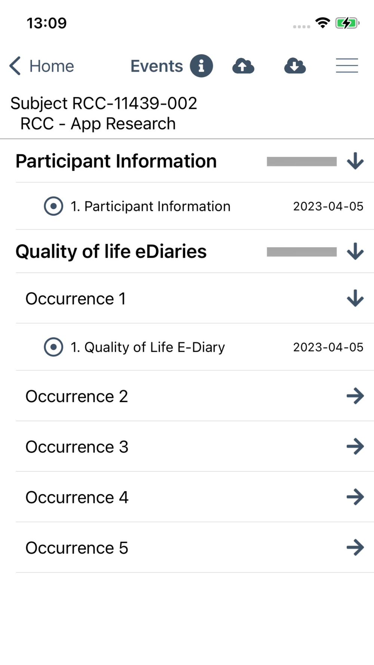The width and height of the screenshot is (374, 665).
Task: Tap the back chevron icon
Action: (x=15, y=66)
